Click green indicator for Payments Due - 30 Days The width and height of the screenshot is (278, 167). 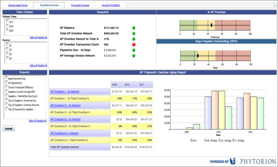[134, 50]
